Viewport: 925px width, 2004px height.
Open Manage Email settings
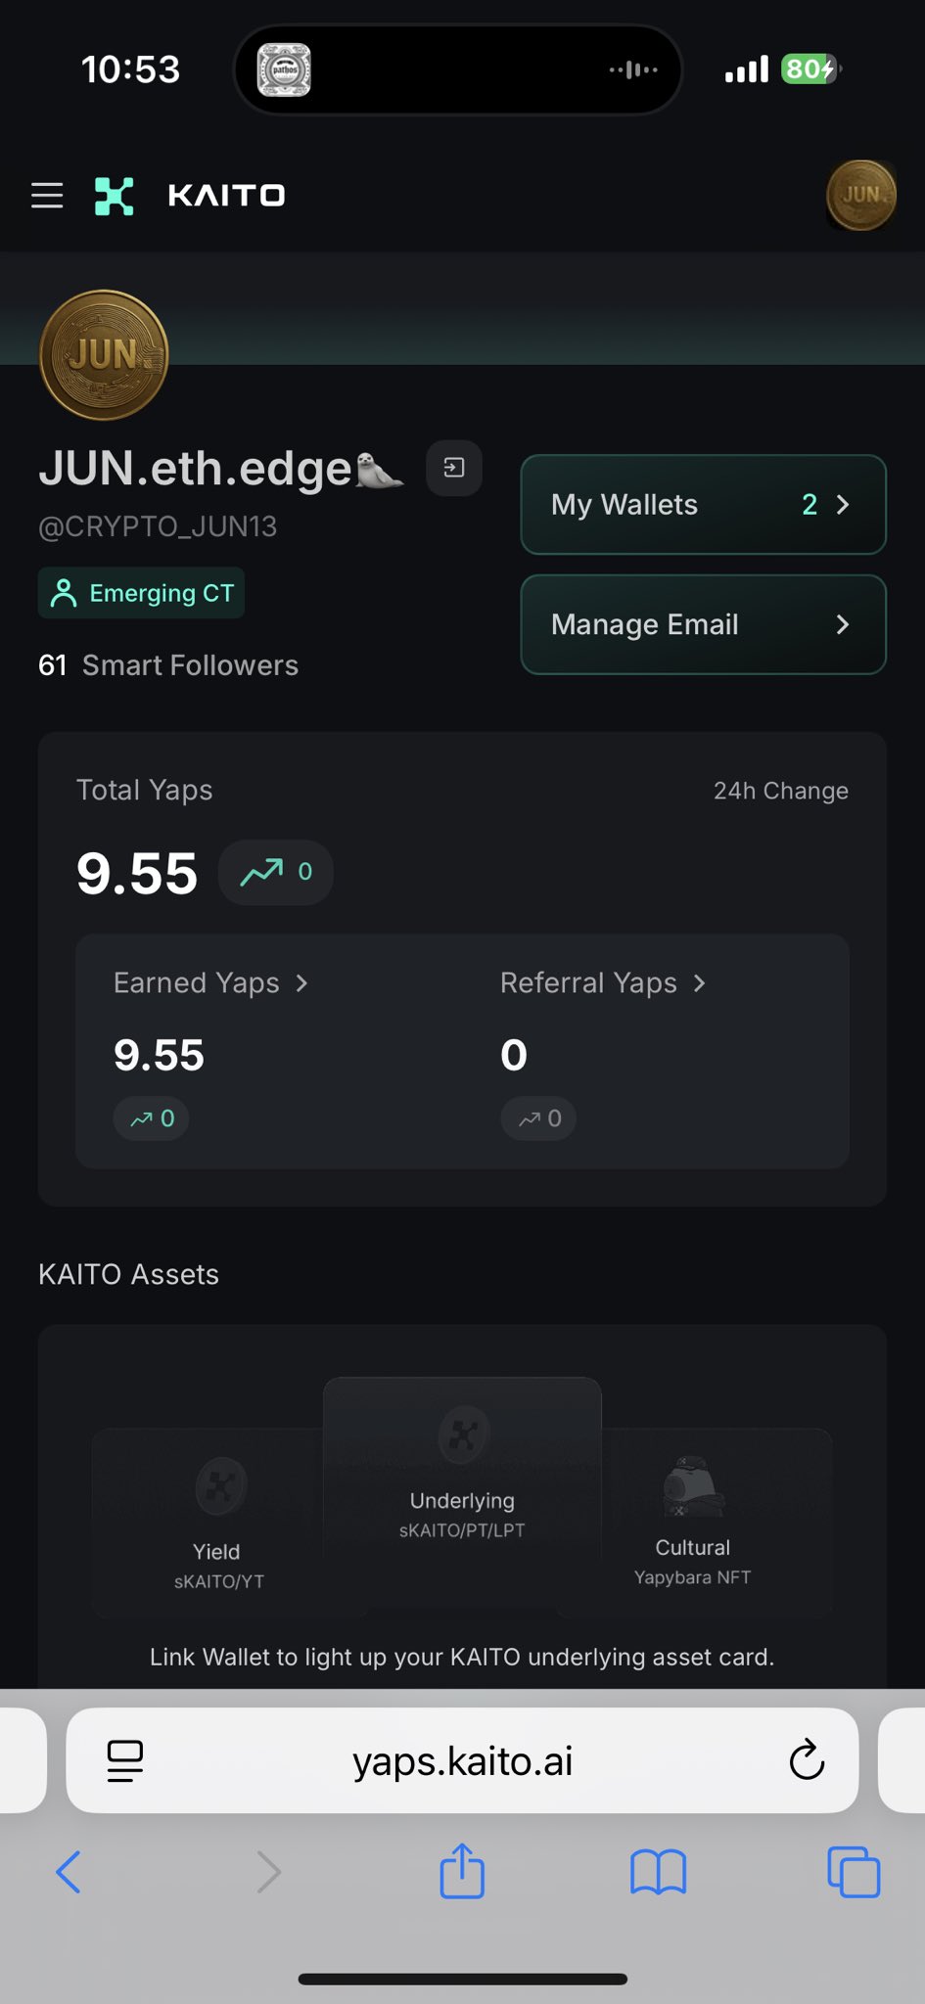(x=703, y=624)
